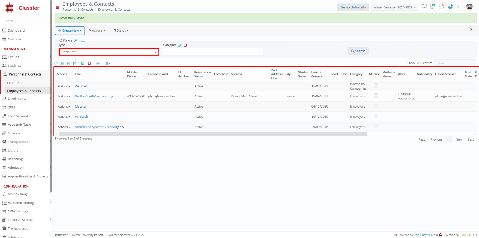Open column visibility dropdown icon
This screenshot has width=479, height=238.
(x=107, y=63)
